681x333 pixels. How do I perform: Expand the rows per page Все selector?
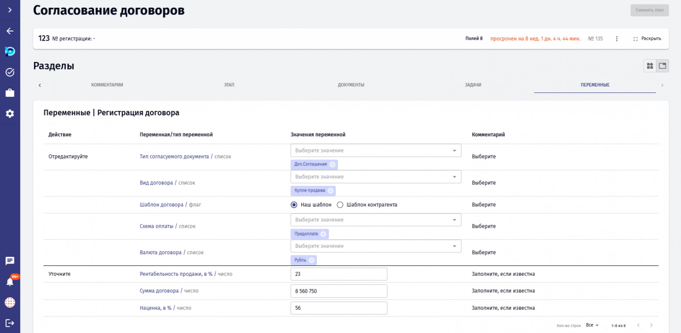(x=592, y=325)
